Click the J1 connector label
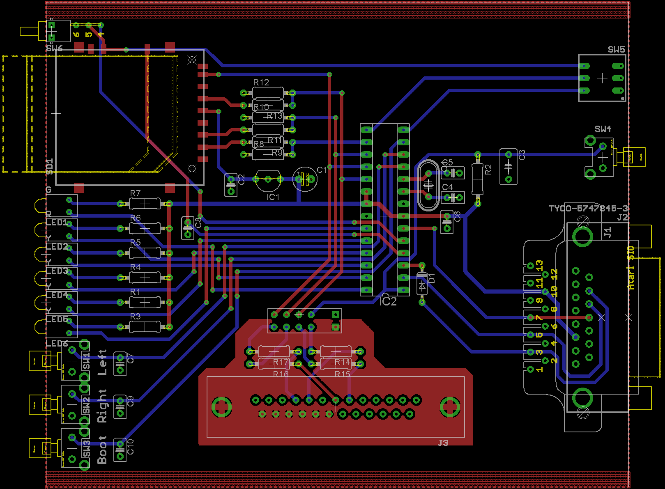665x489 pixels. coord(608,232)
